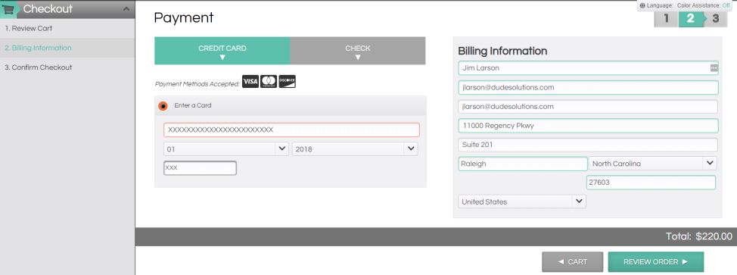Switch to the Credit Card payment tab
This screenshot has width=737, height=275.
coord(222,51)
